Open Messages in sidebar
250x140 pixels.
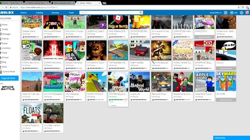point(6,34)
